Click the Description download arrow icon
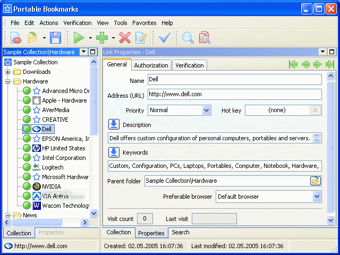Screen dimensions: 340x255 click(x=114, y=124)
